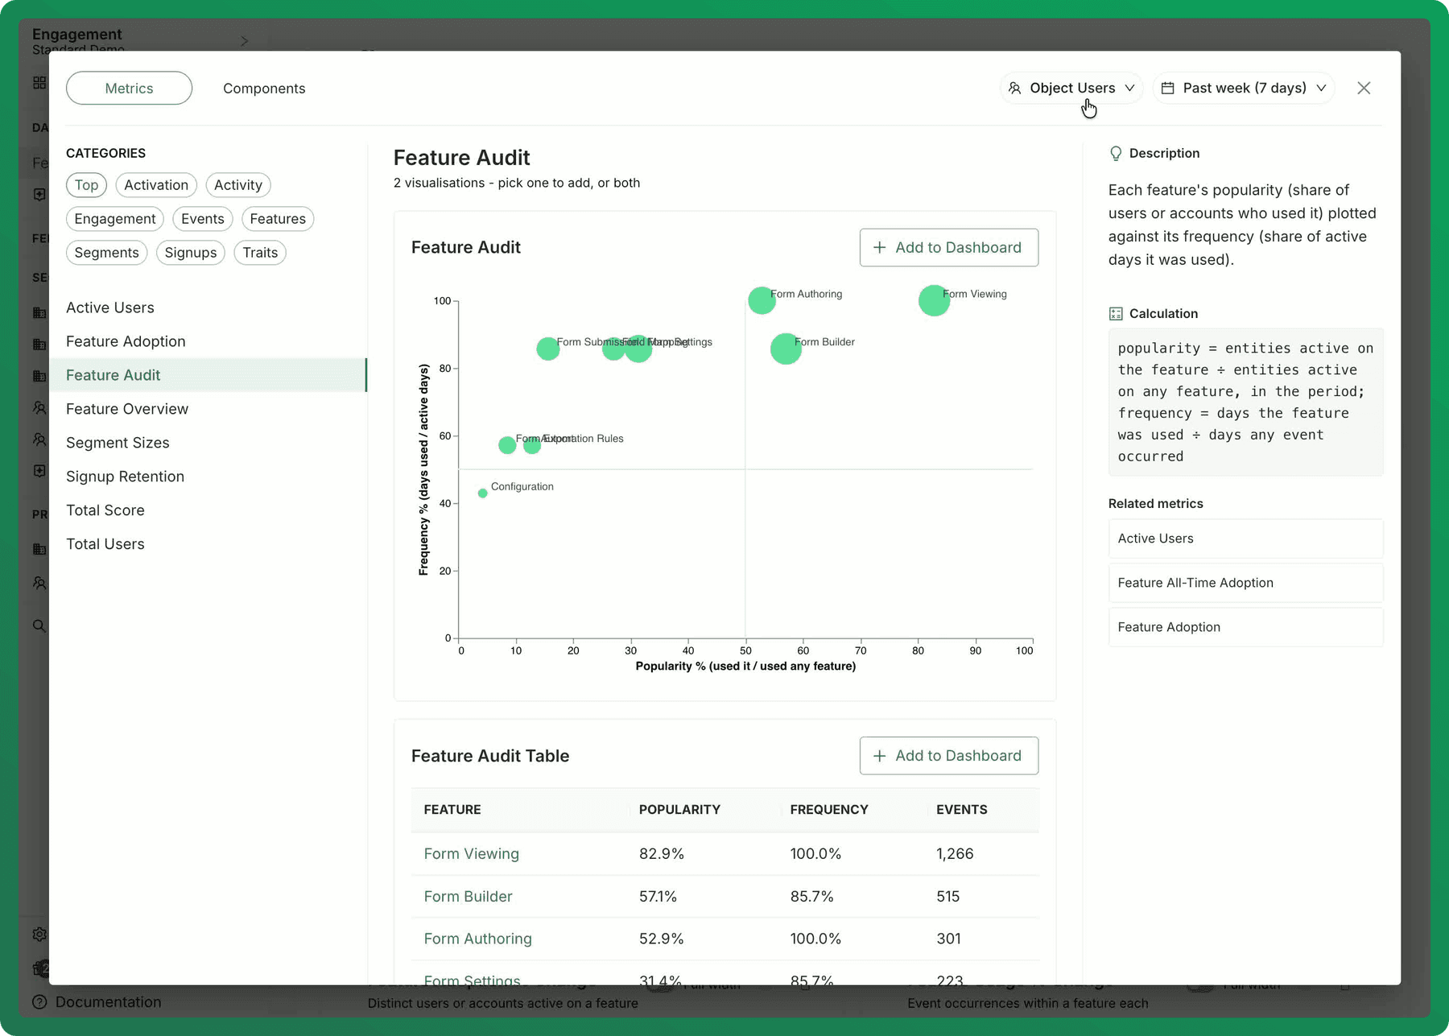Open Feature Adoption in the metric list
The width and height of the screenshot is (1449, 1036).
pos(208,341)
